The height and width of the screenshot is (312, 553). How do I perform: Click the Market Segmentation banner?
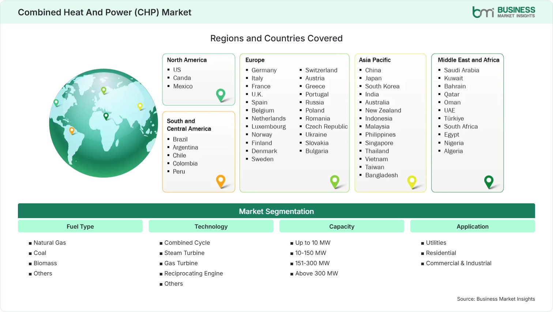[x=276, y=211]
